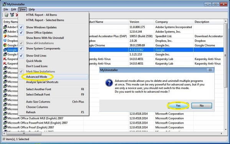Click Google Chrome description cell
230x144 pixels.
pyautogui.click(x=205, y=45)
